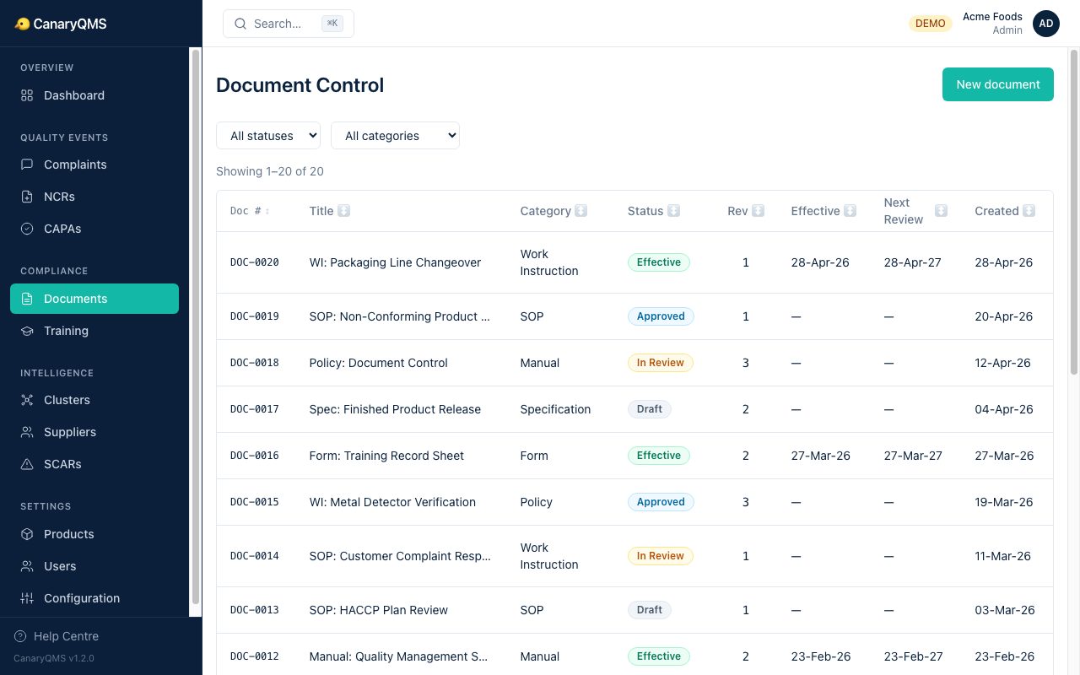Click DOC-0019 document number

click(x=255, y=316)
